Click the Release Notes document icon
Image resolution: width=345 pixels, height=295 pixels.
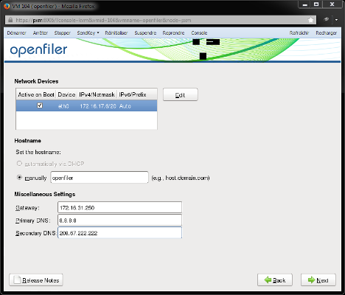click(x=17, y=280)
